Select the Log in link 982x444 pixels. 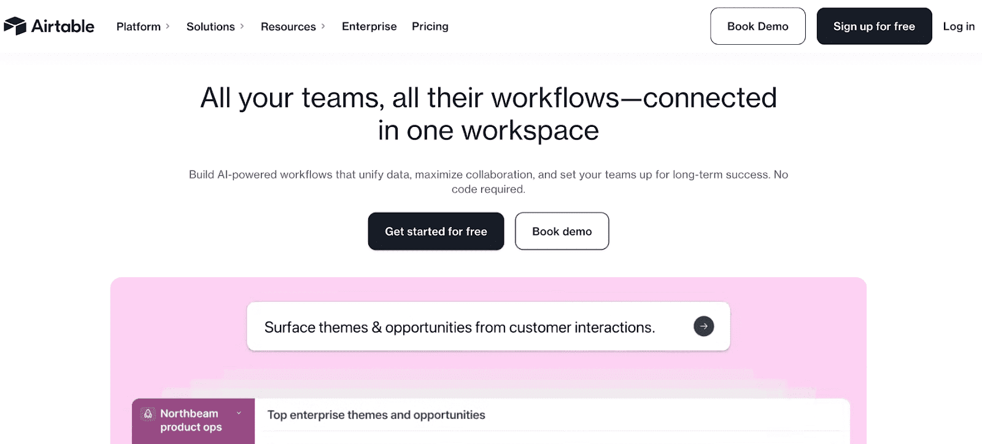[958, 26]
